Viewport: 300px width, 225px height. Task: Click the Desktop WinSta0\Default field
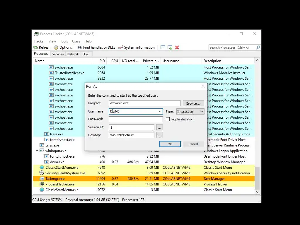(x=132, y=135)
